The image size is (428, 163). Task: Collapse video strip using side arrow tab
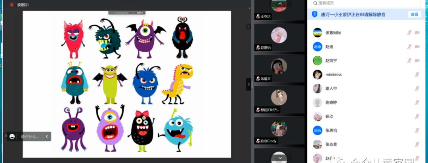(x=248, y=84)
